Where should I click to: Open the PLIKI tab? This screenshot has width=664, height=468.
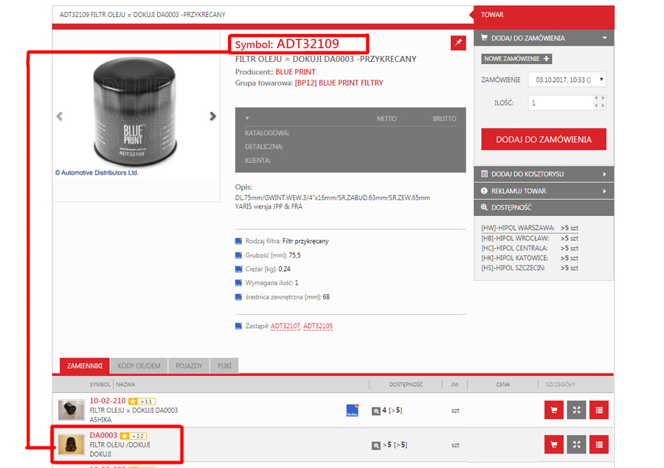pos(224,366)
